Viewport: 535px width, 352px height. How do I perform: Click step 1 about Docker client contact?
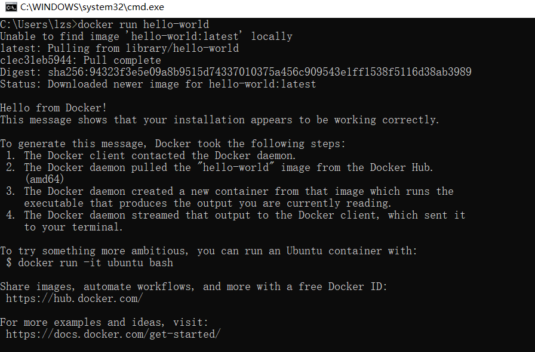151,155
